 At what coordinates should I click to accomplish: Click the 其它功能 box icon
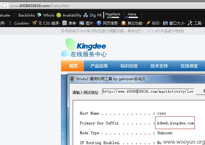click(124, 23)
